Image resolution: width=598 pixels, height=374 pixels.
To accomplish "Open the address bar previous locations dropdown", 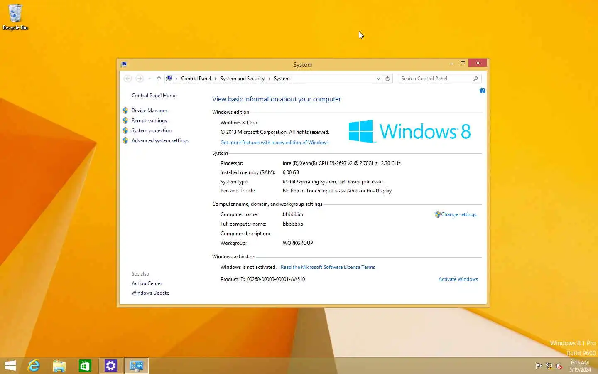I will [x=378, y=79].
